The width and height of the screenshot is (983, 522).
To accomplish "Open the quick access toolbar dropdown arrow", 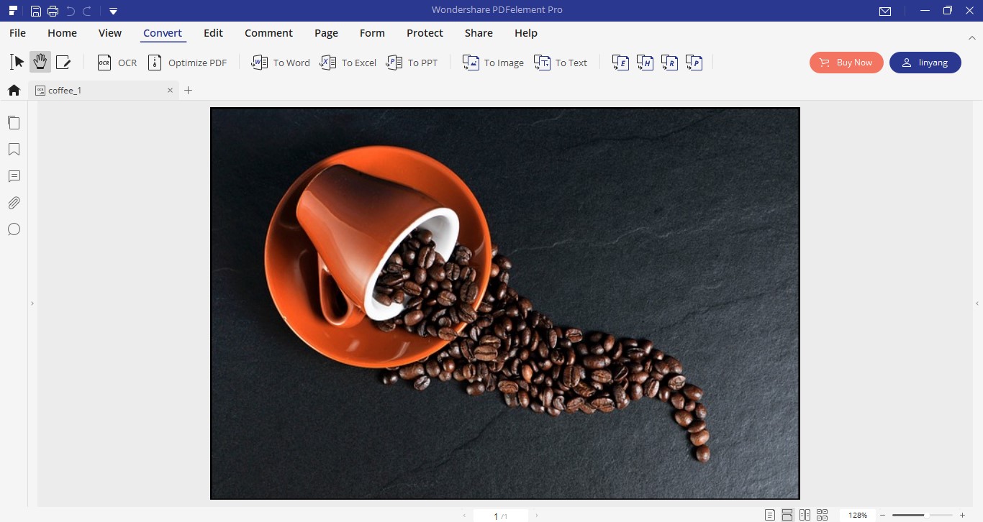I will click(x=114, y=11).
